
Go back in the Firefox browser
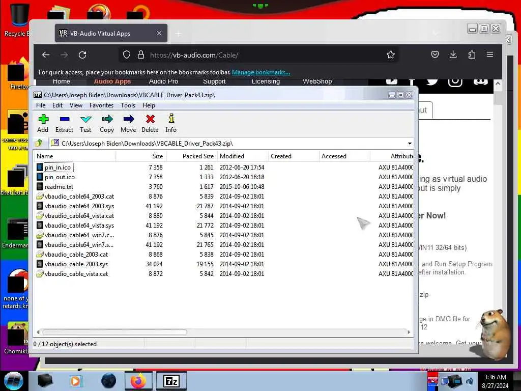[46, 55]
